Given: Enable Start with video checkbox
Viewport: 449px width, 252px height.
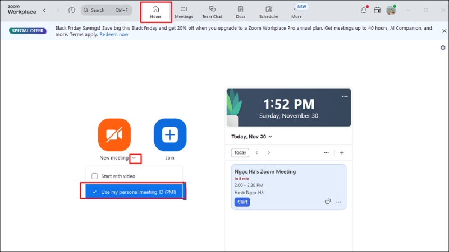Looking at the screenshot, I should (x=95, y=176).
